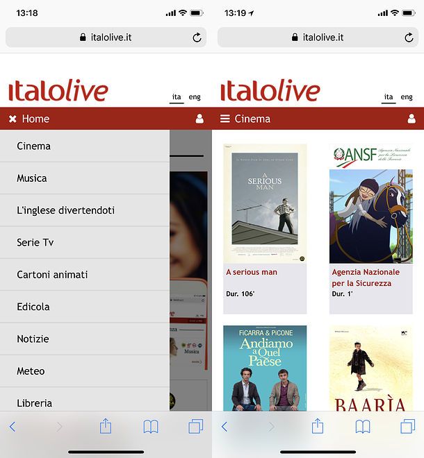The image size is (424, 458).
Task: Select Cinema in the side menu
Action: pyautogui.click(x=85, y=146)
